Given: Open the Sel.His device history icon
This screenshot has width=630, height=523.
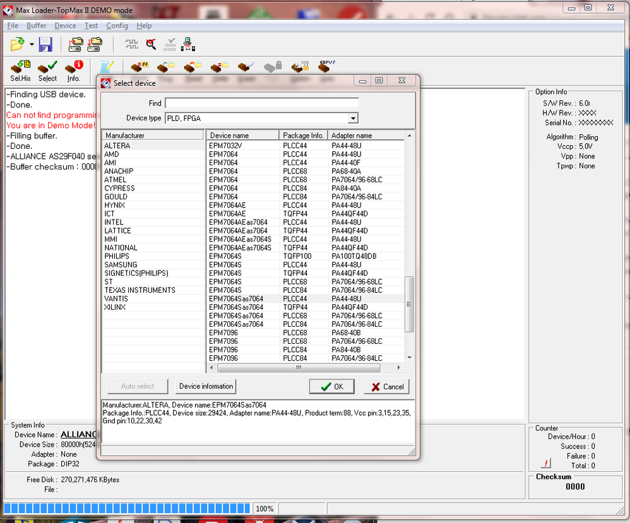Looking at the screenshot, I should pyautogui.click(x=20, y=69).
